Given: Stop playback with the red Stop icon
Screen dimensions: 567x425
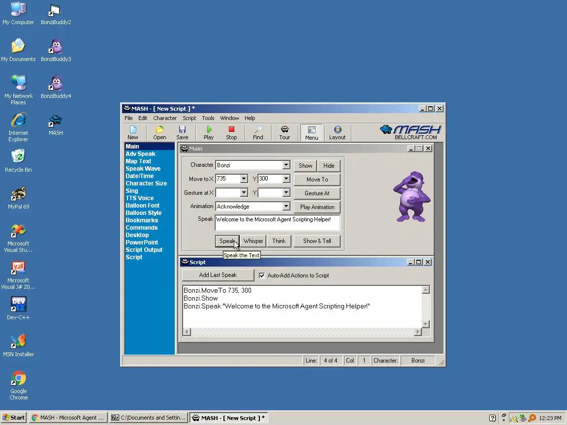Looking at the screenshot, I should [231, 133].
